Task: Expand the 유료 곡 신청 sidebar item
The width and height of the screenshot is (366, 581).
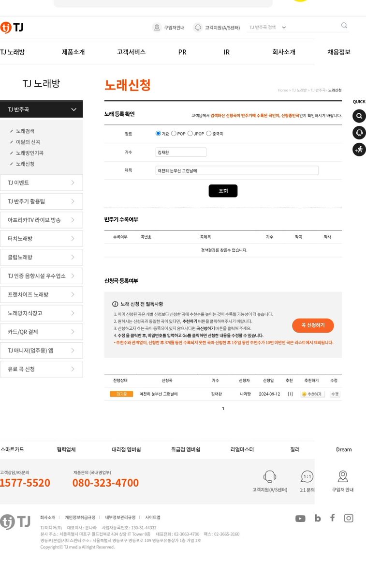Action: (x=41, y=369)
